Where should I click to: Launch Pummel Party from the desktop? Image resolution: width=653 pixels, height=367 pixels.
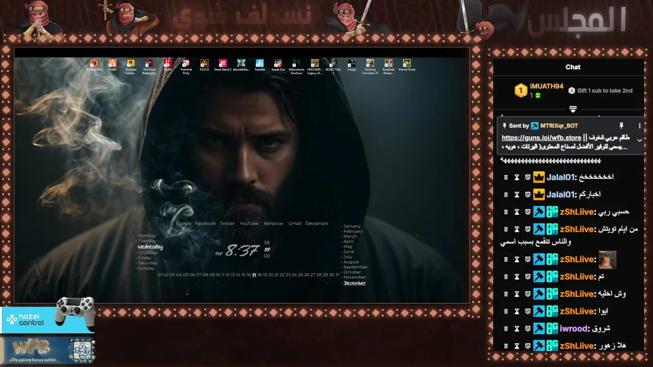pyautogui.click(x=186, y=66)
